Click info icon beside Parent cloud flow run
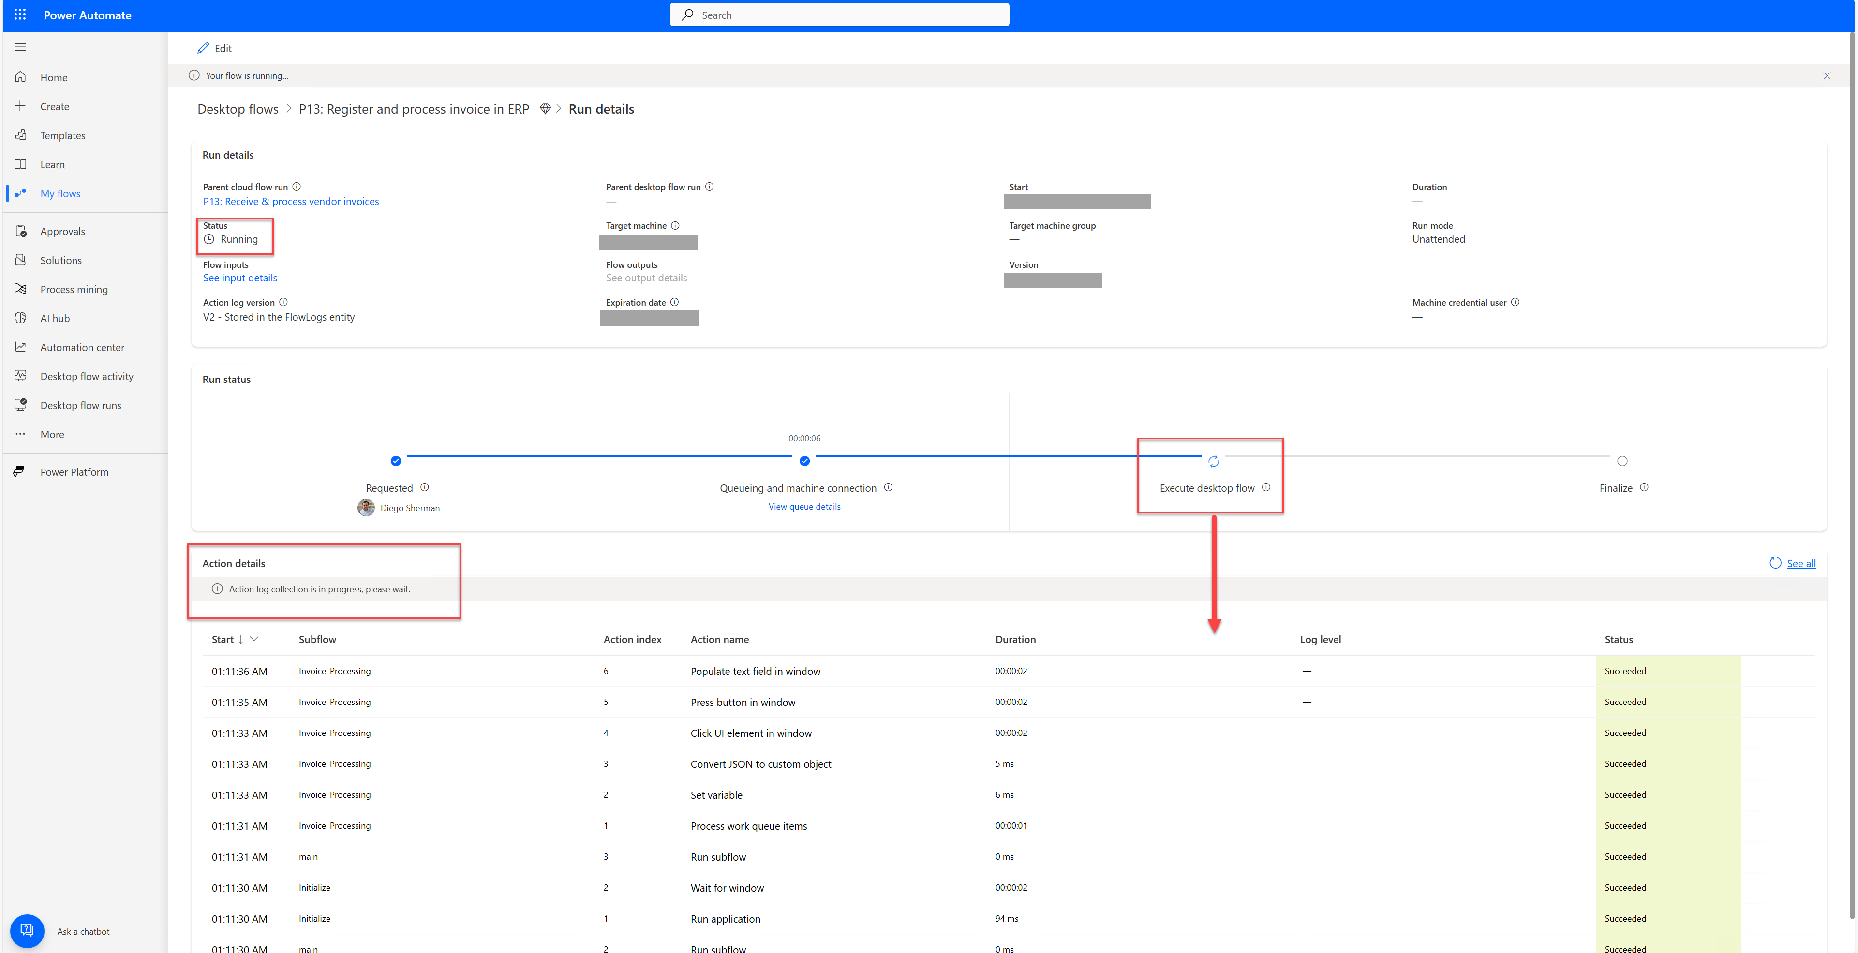 point(297,187)
